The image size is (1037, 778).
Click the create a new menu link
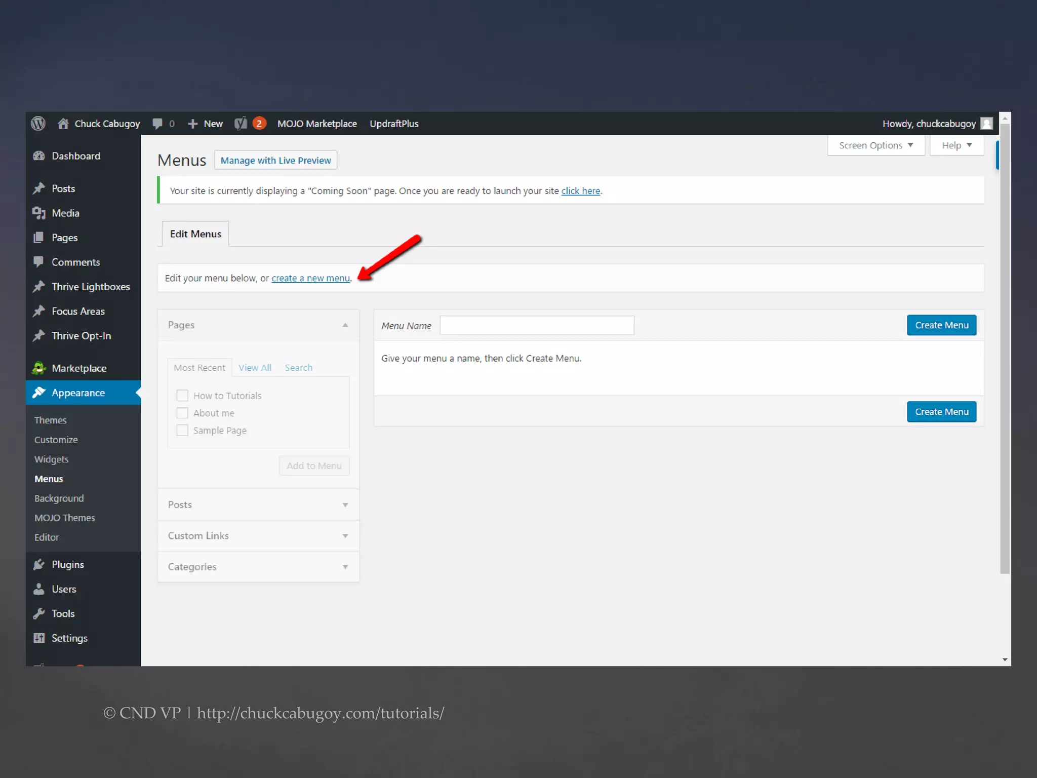pyautogui.click(x=310, y=278)
